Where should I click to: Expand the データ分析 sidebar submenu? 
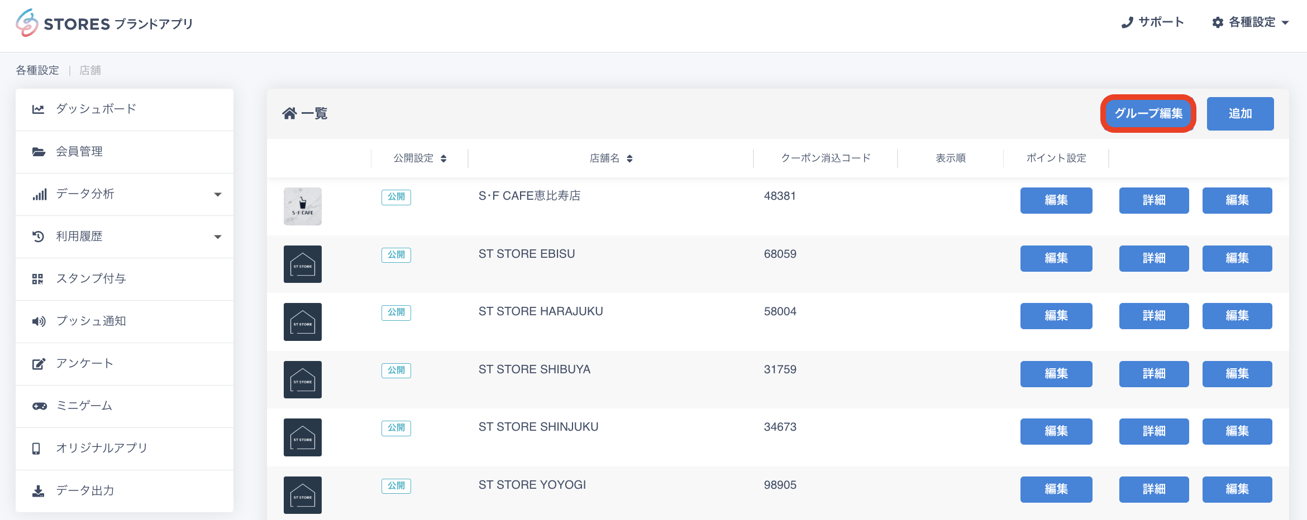click(217, 194)
